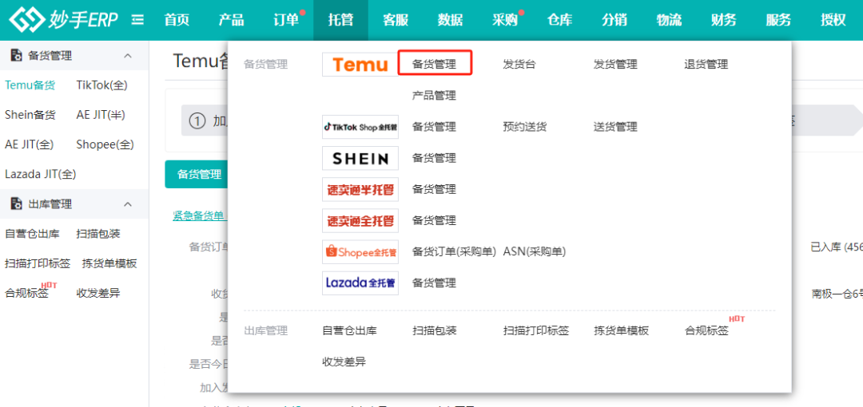The height and width of the screenshot is (407, 863).
Task: Open Temu 产品管理
Action: 434,96
